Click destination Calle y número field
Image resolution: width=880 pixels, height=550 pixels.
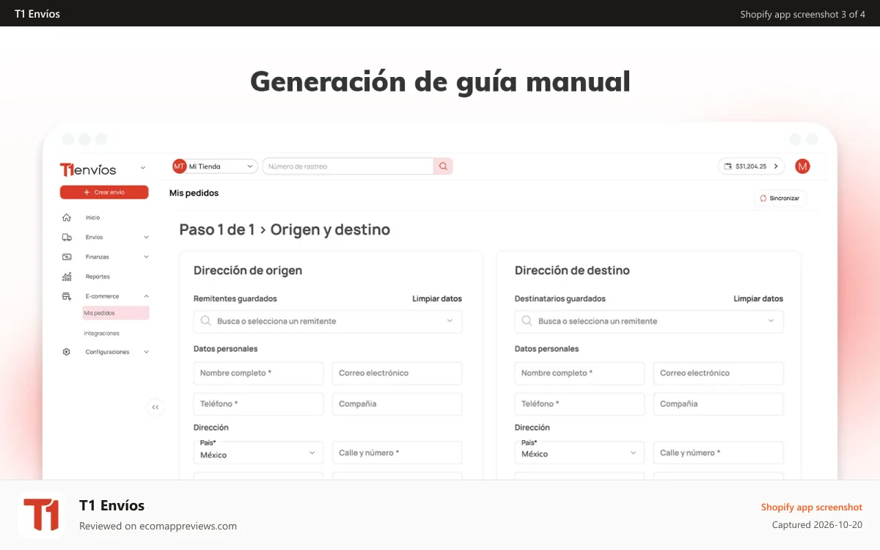point(719,452)
